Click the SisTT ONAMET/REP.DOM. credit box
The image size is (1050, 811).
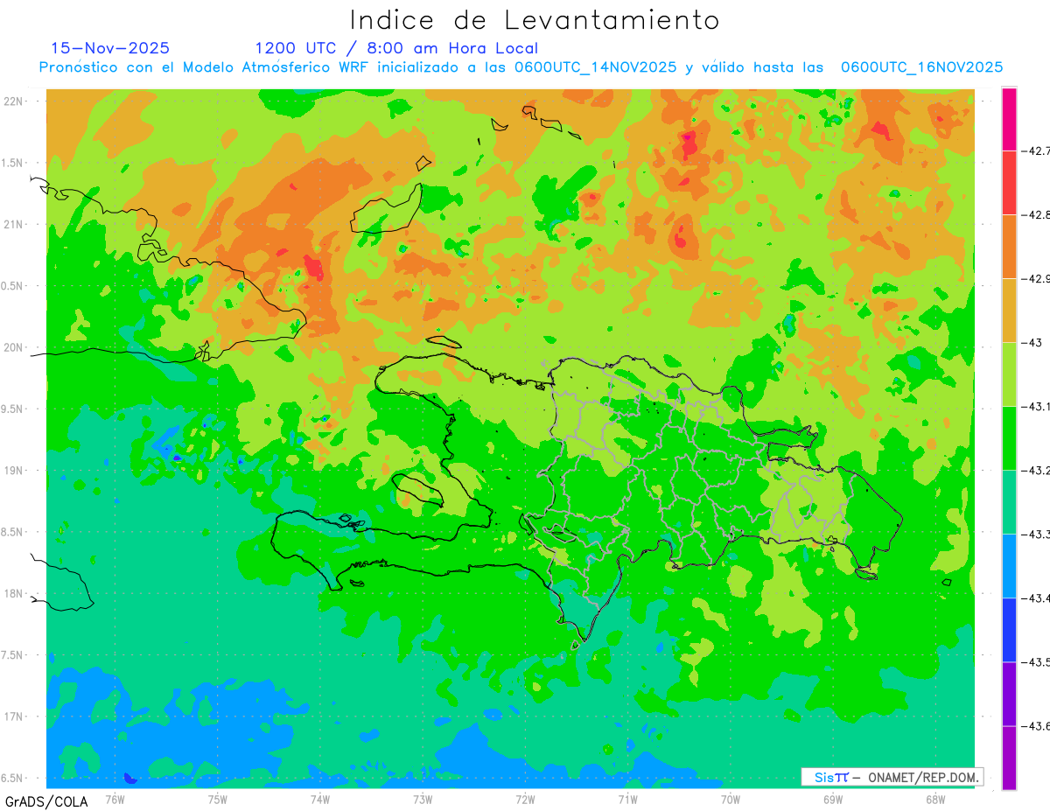click(x=892, y=777)
